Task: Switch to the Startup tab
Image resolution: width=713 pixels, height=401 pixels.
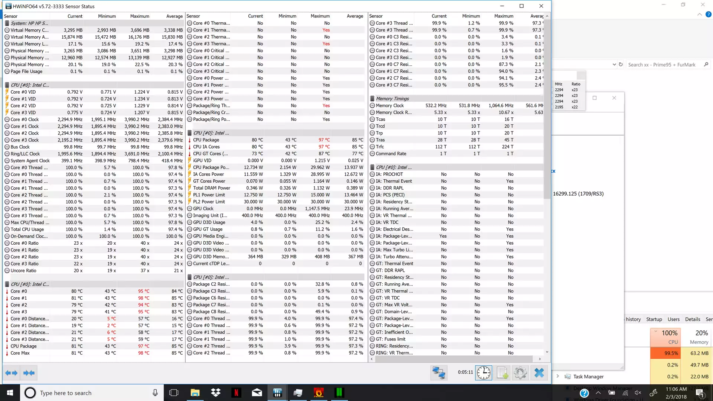Action: pyautogui.click(x=654, y=319)
